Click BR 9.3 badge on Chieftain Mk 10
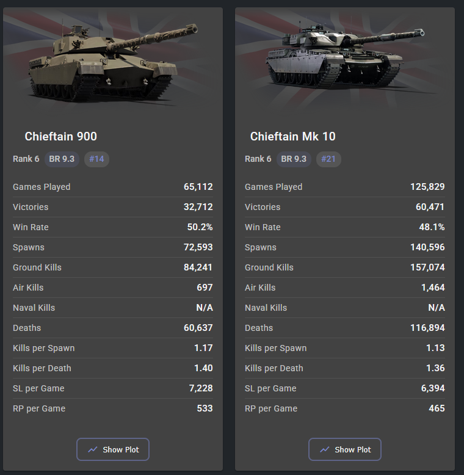This screenshot has height=475, width=464. tap(294, 159)
